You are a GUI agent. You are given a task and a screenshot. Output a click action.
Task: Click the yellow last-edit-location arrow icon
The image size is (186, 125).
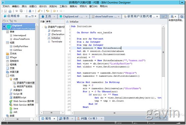point(48,11)
